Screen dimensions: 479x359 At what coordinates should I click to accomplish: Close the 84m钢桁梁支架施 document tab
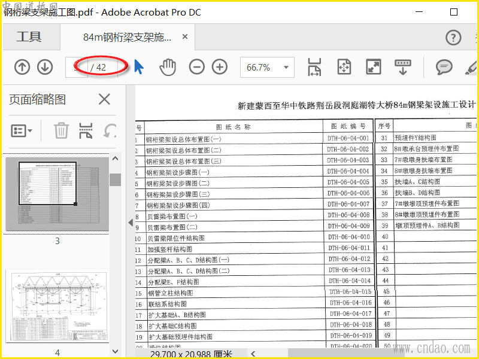point(185,36)
